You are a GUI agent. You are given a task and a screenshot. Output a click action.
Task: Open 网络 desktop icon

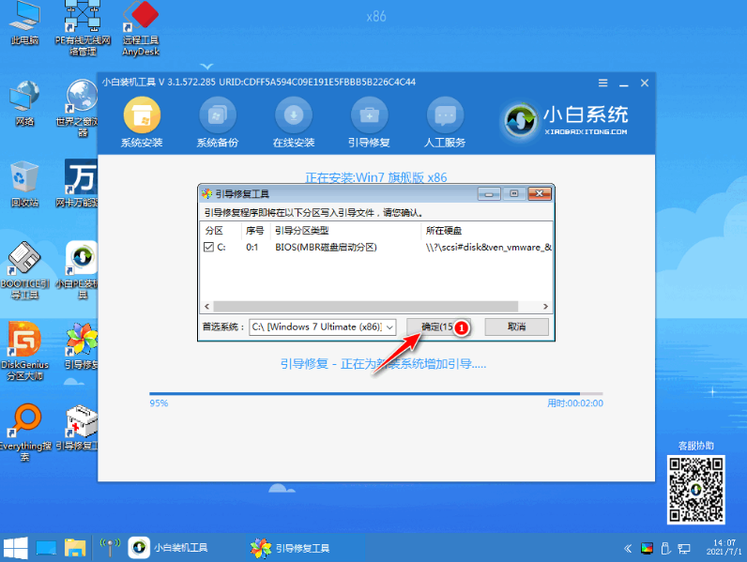coord(24,103)
